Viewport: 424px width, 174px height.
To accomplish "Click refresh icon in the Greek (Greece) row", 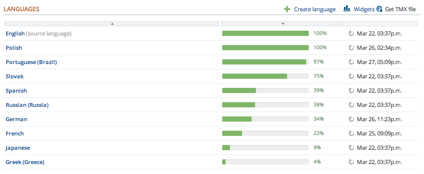I will tap(351, 162).
